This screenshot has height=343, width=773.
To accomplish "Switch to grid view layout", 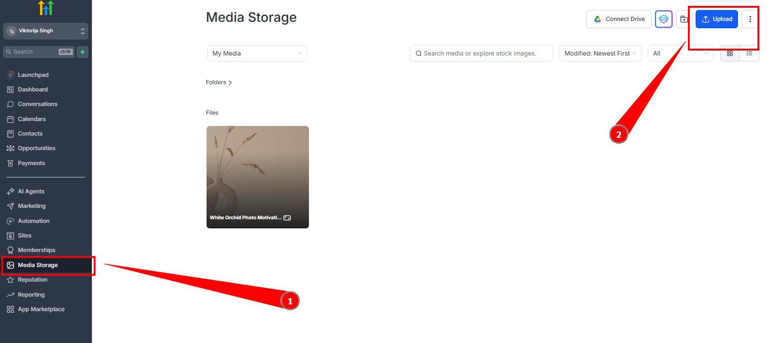I will tap(730, 53).
